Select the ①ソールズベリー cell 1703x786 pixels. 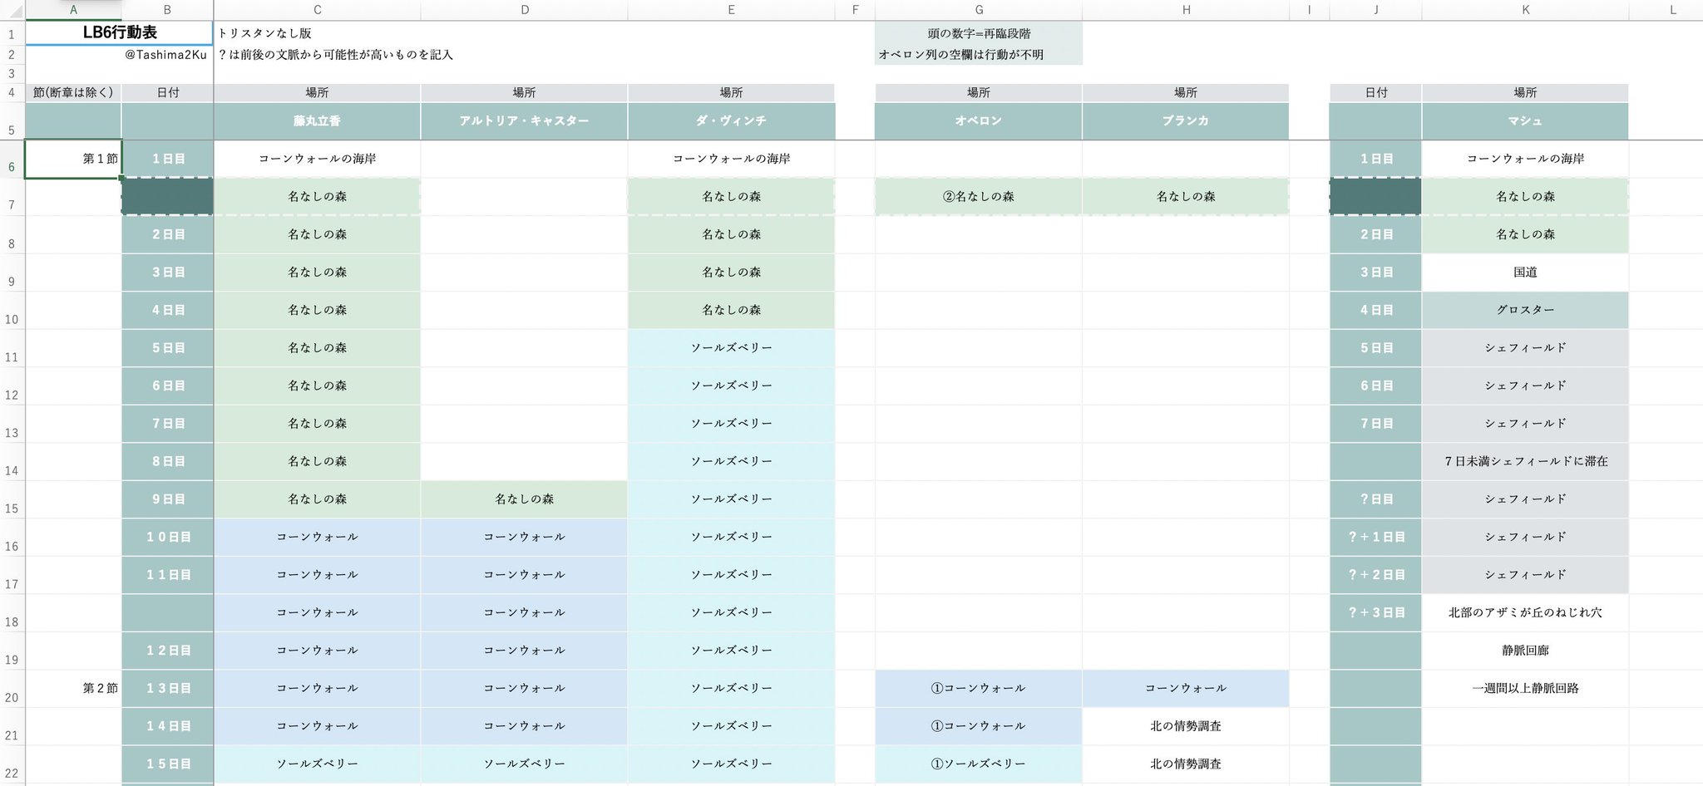(979, 764)
